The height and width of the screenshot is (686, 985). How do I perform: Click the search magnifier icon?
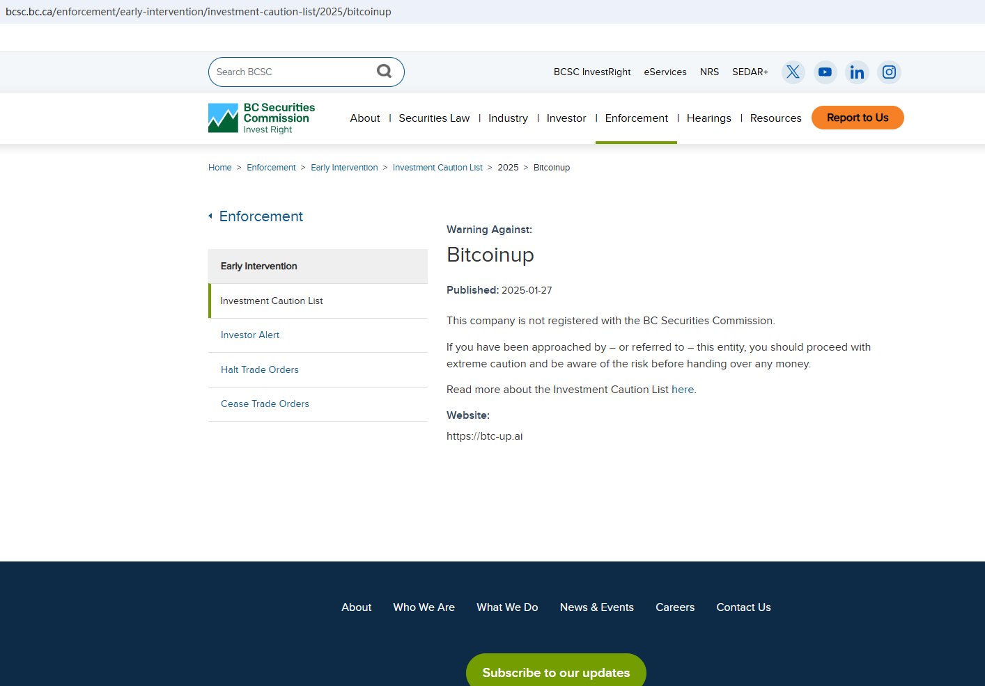(384, 71)
